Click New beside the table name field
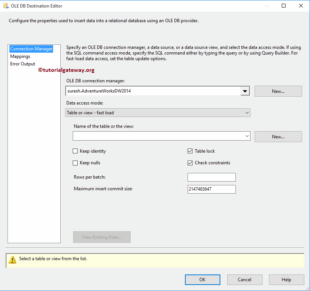 pos(278,136)
